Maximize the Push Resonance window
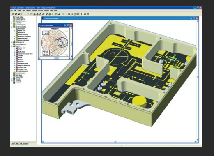This screenshot has width=214, height=156. tap(68, 25)
